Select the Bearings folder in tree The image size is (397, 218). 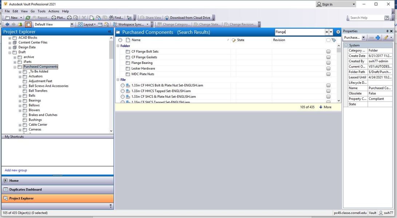pyautogui.click(x=35, y=100)
